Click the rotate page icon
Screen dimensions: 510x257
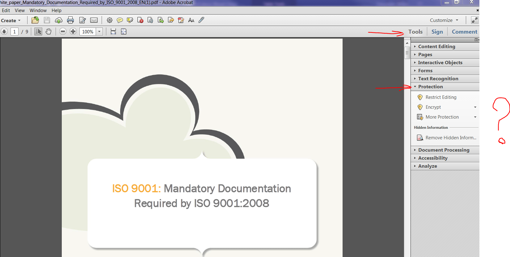click(x=150, y=20)
